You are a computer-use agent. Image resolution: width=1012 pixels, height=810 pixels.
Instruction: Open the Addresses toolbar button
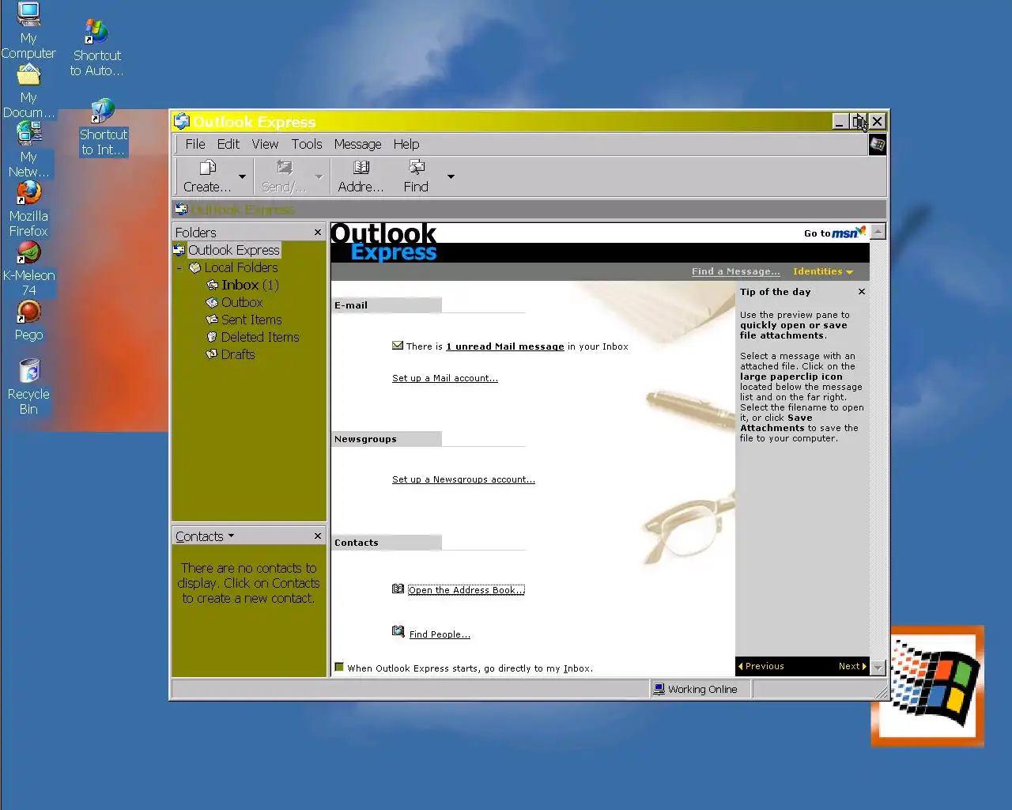tap(361, 176)
